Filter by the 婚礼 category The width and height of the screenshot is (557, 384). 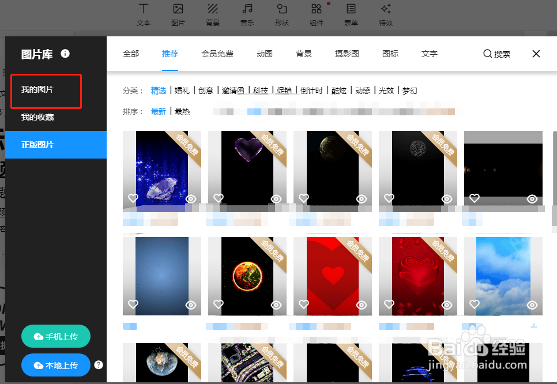[x=182, y=91]
